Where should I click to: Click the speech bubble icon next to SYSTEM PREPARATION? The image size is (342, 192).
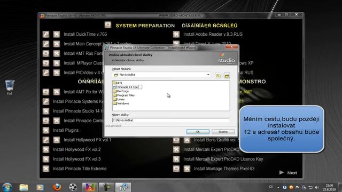coord(108,25)
